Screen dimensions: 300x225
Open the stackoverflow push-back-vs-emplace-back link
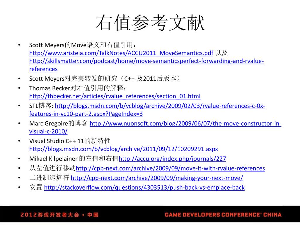tap(144, 187)
